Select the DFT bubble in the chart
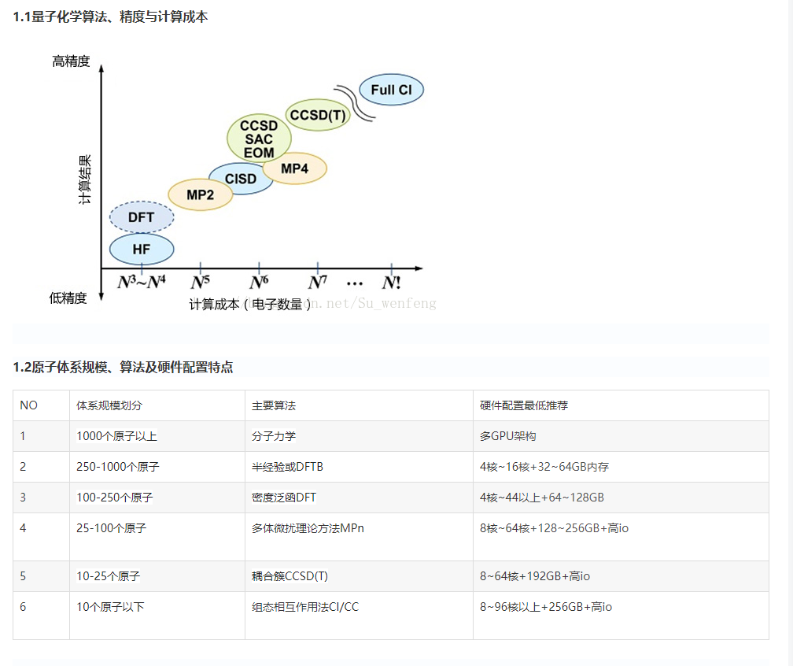Image resolution: width=793 pixels, height=666 pixels. 142,216
